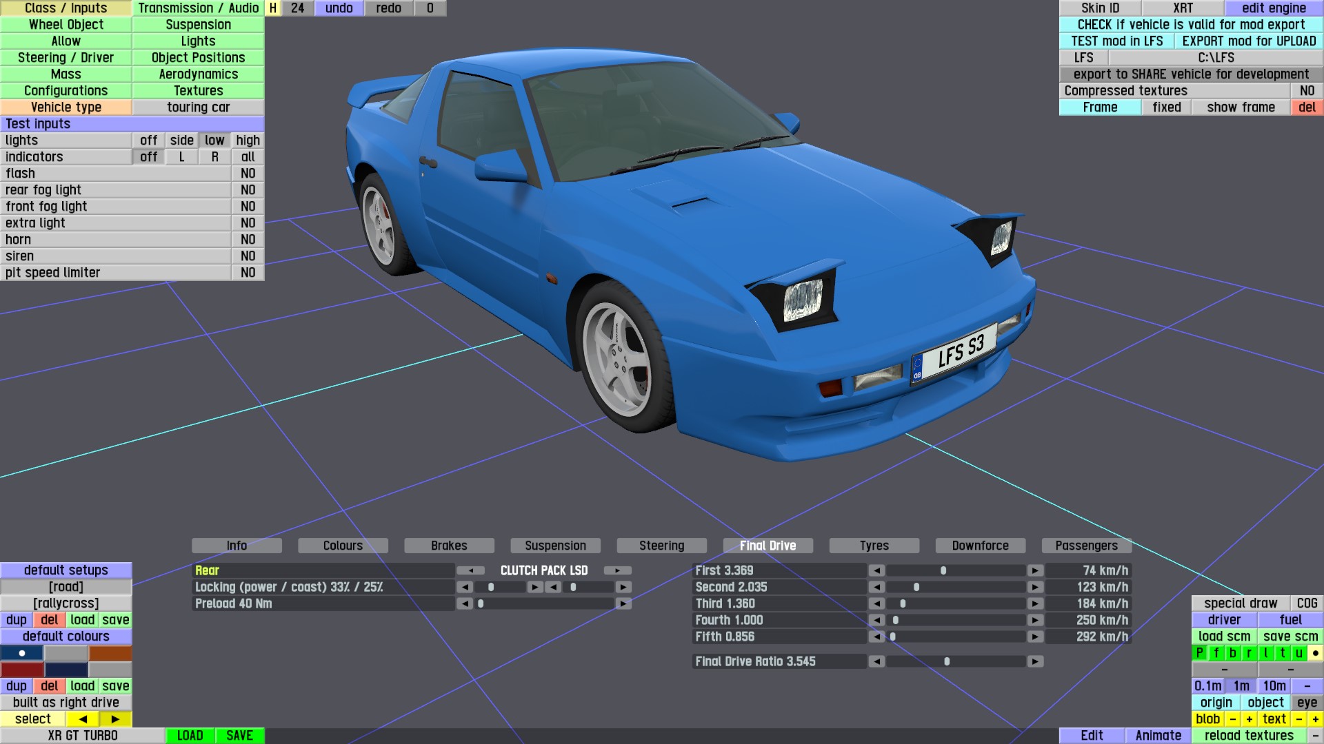
Task: Click next differential type arrow beside CLUTCH PACK LSD
Action: click(x=617, y=570)
